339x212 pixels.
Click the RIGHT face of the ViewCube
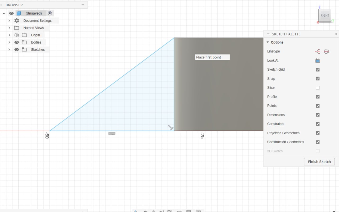[325, 15]
